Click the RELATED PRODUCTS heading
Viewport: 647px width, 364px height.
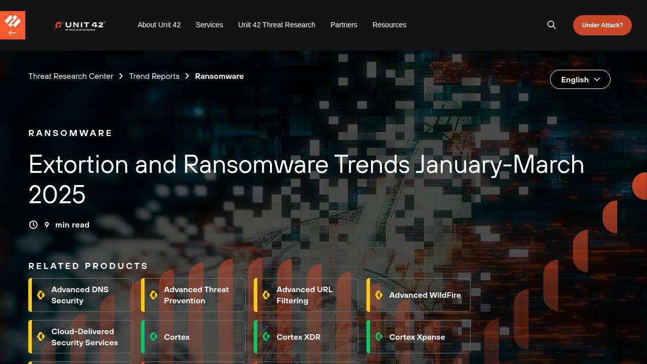(x=88, y=266)
